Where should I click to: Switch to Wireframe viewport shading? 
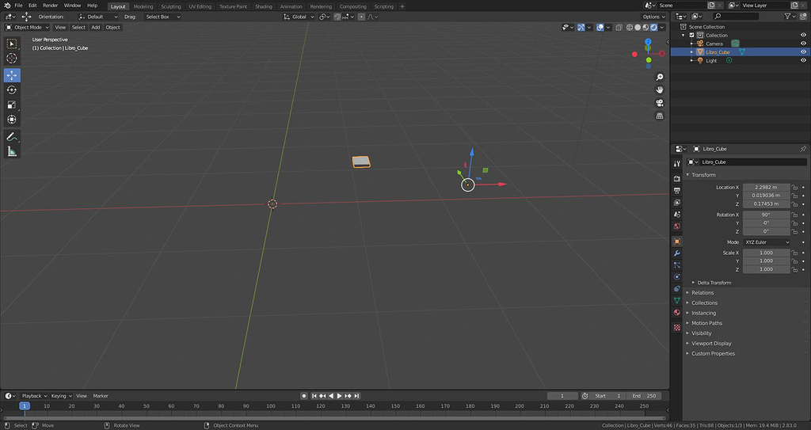630,28
